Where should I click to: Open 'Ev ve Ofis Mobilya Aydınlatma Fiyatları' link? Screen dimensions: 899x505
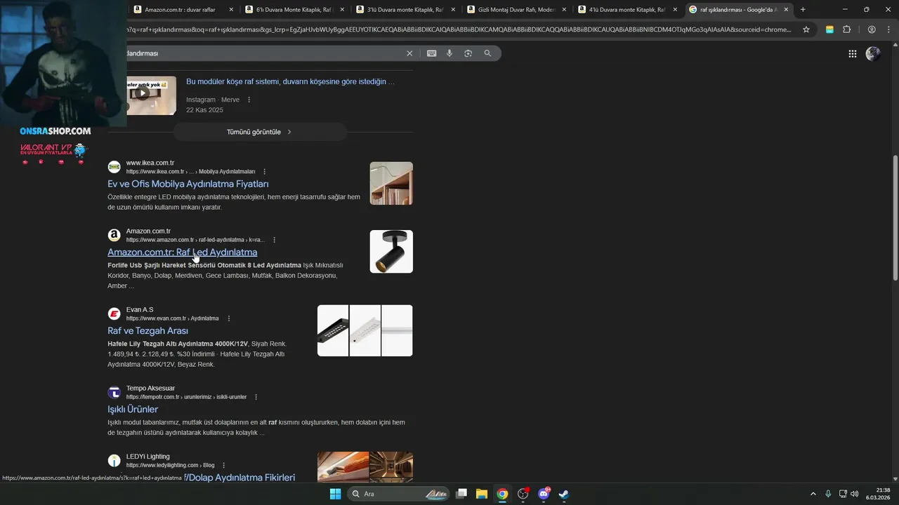click(x=188, y=184)
